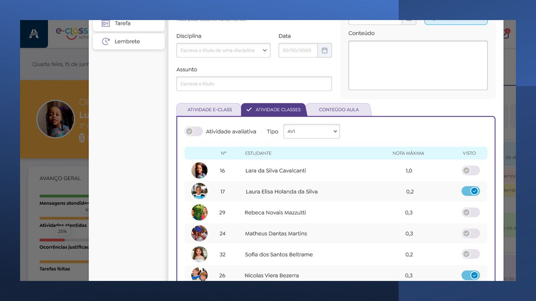This screenshot has height=301, width=536.
Task: Click the Lembrete clock icon
Action: point(106,41)
